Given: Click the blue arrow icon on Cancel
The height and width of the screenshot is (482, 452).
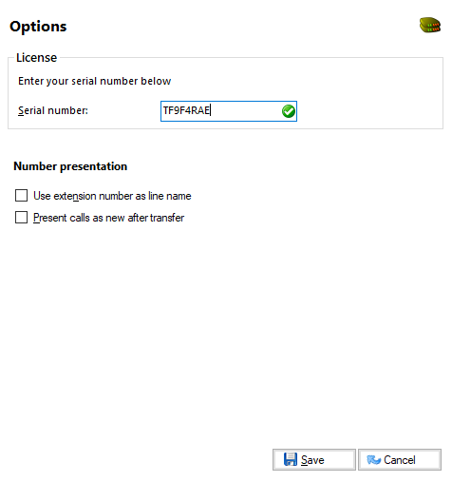Looking at the screenshot, I should (x=374, y=459).
